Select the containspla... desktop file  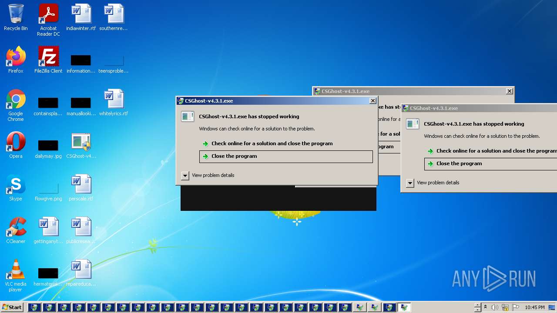click(48, 106)
